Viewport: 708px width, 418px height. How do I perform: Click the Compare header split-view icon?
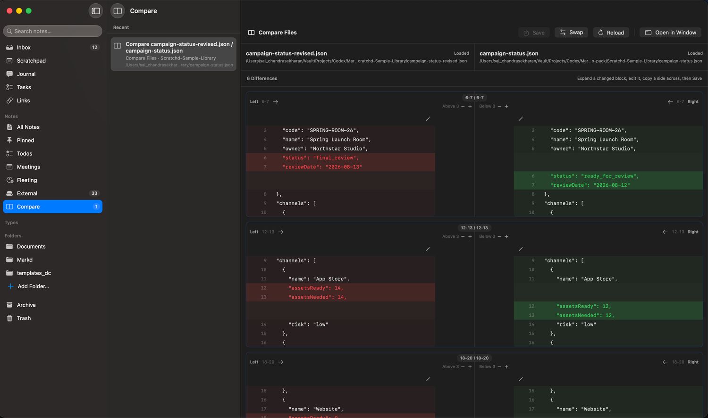point(118,11)
